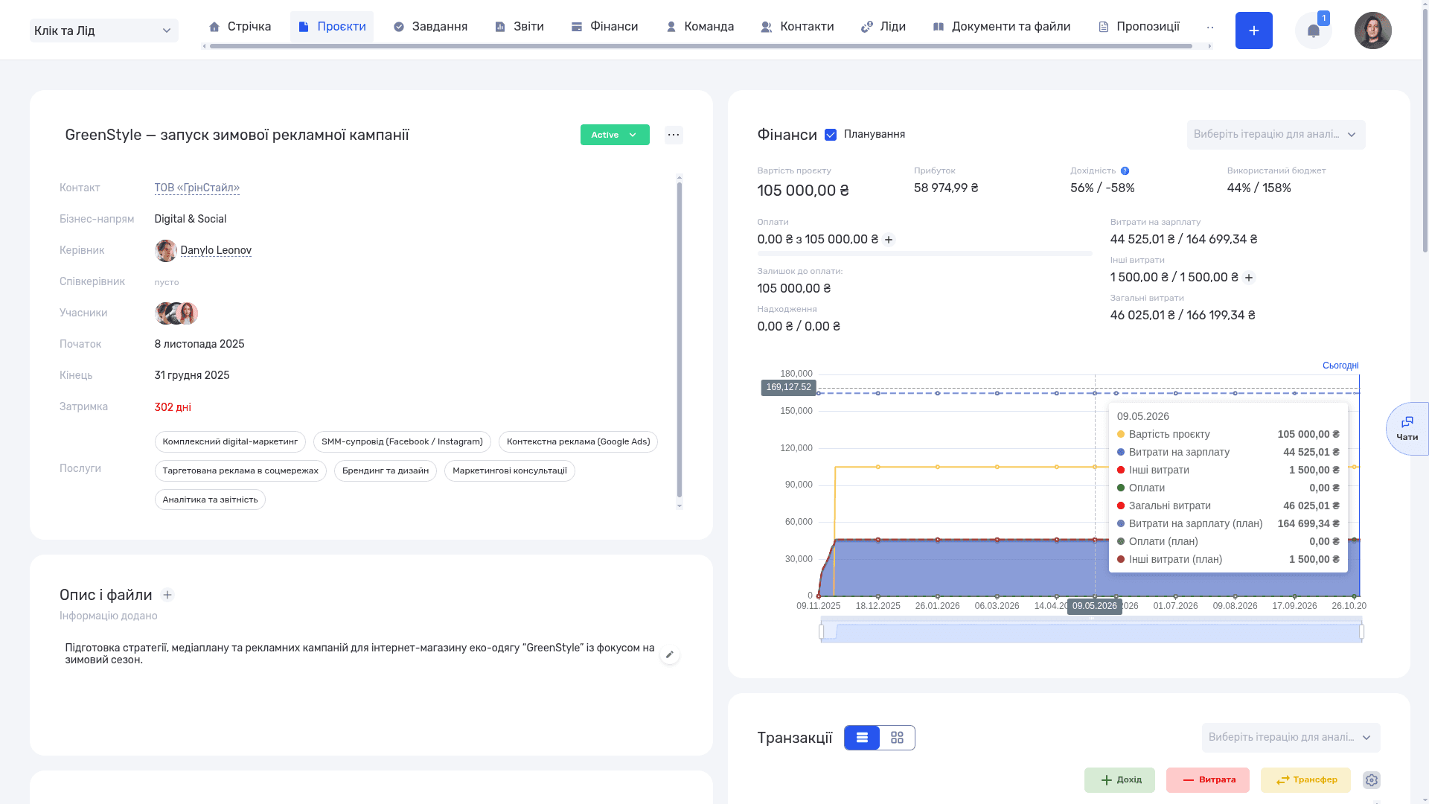1429x804 pixels.
Task: Switch transactions to list view
Action: (x=862, y=738)
